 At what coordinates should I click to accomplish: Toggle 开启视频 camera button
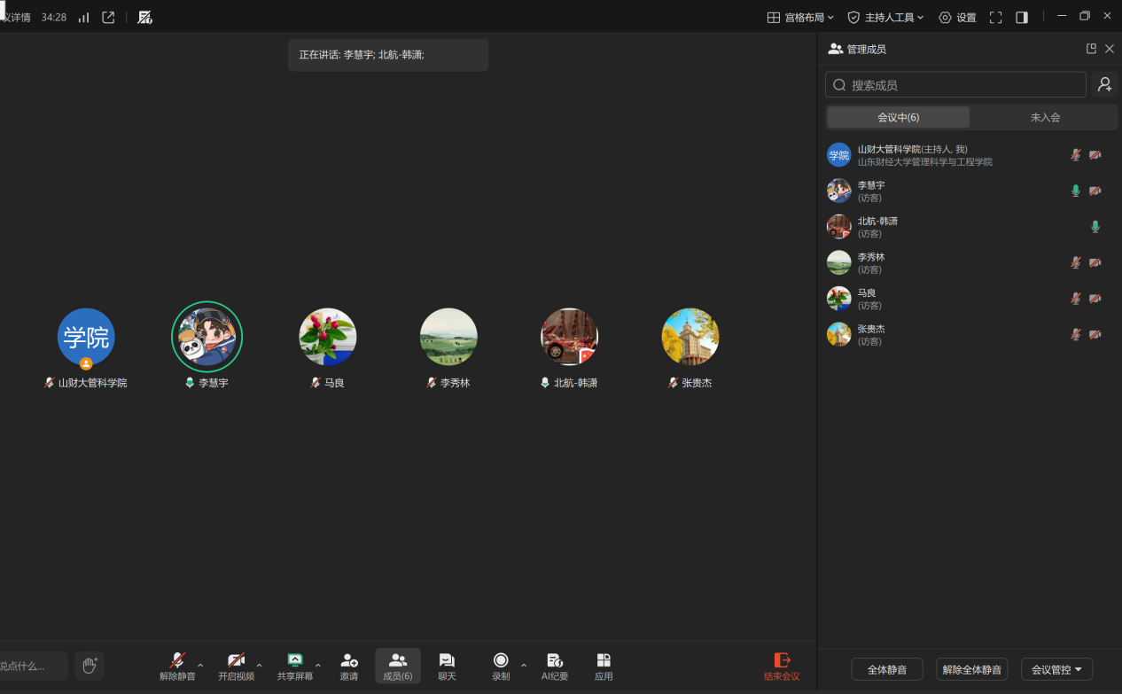(236, 667)
